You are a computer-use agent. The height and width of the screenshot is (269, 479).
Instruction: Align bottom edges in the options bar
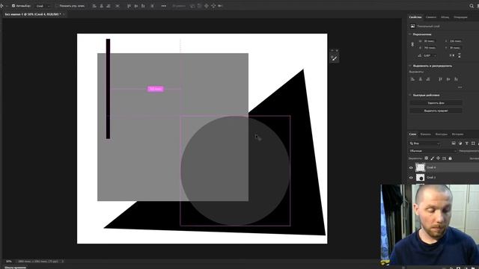(x=143, y=6)
